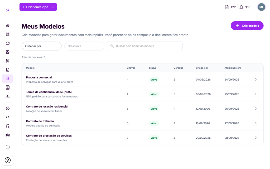Click the Gerados column header

pyautogui.click(x=178, y=68)
